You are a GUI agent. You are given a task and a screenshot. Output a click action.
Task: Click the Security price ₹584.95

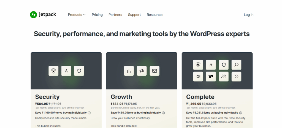pos(41,104)
